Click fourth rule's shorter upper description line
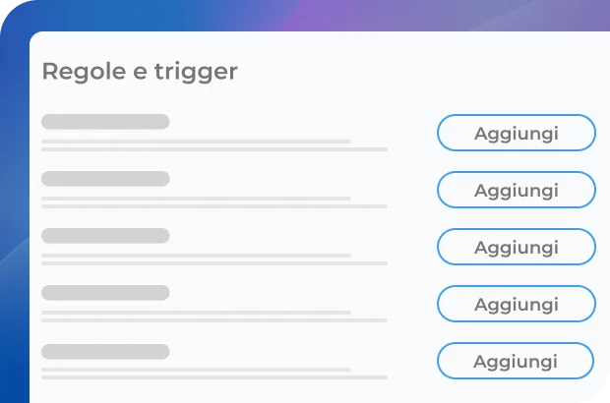The width and height of the screenshot is (610, 403). tap(196, 313)
